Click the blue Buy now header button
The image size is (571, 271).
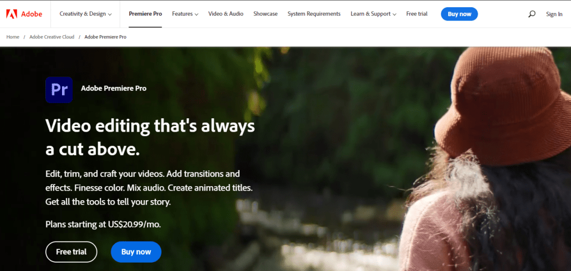pyautogui.click(x=459, y=14)
